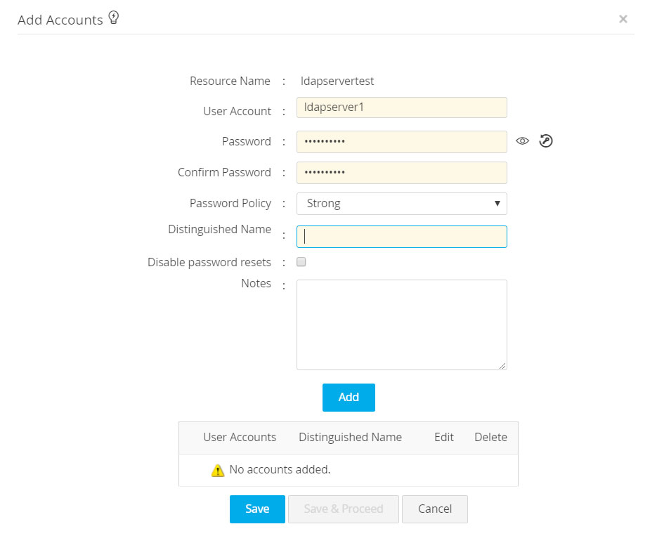This screenshot has height=543, width=657.
Task: Click the password generator icon
Action: pos(546,141)
